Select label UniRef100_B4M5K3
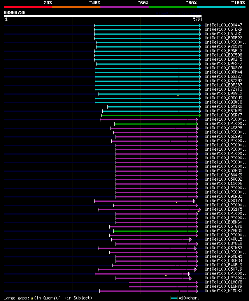Viewport: 249px width, 301px height. click(223, 290)
